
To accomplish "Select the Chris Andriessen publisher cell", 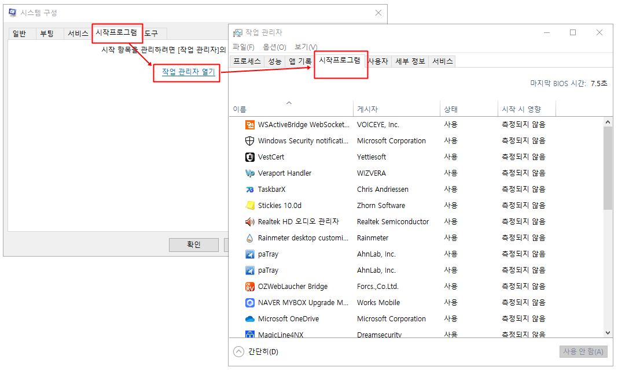I will [x=382, y=189].
